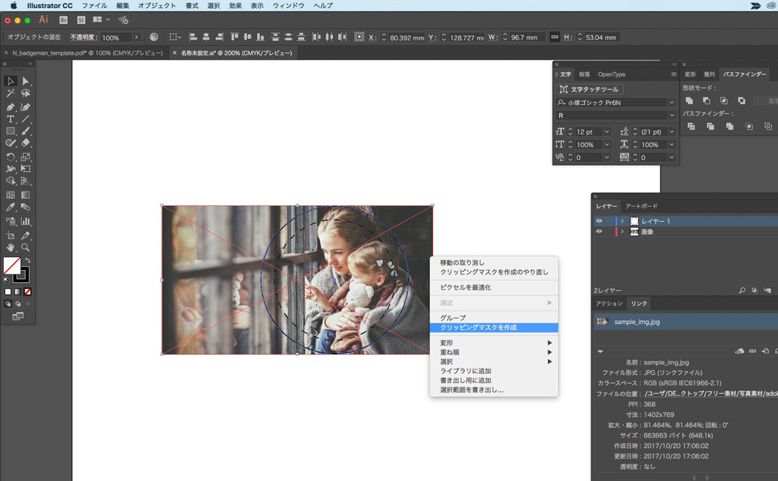Open the font size 12 pt dropdown
The width and height of the screenshot is (778, 481).
pyautogui.click(x=607, y=132)
